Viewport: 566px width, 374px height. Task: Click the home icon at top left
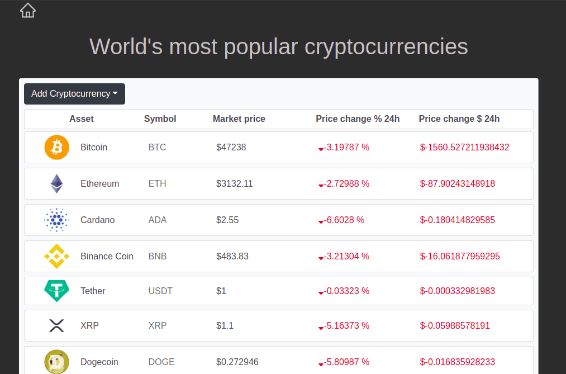pyautogui.click(x=27, y=10)
